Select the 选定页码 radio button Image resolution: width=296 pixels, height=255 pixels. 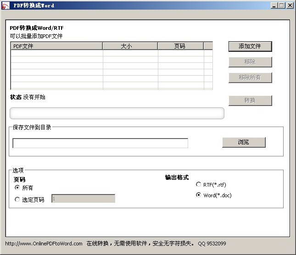coord(17,200)
